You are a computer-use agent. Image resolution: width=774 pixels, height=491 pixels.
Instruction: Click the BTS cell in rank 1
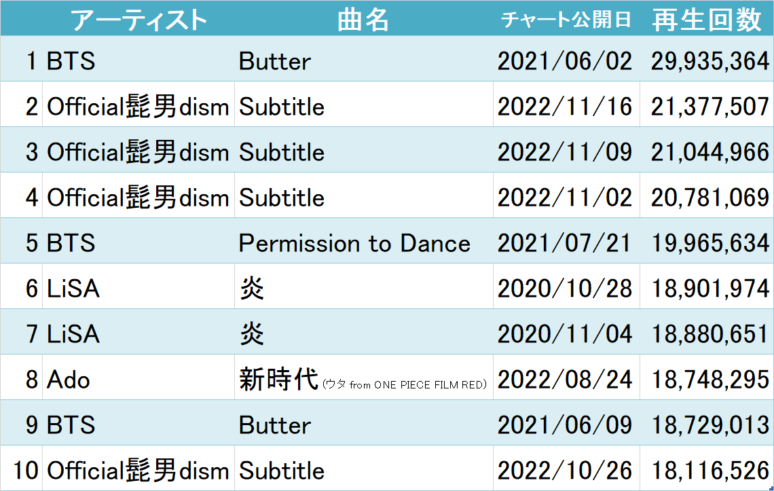(71, 61)
